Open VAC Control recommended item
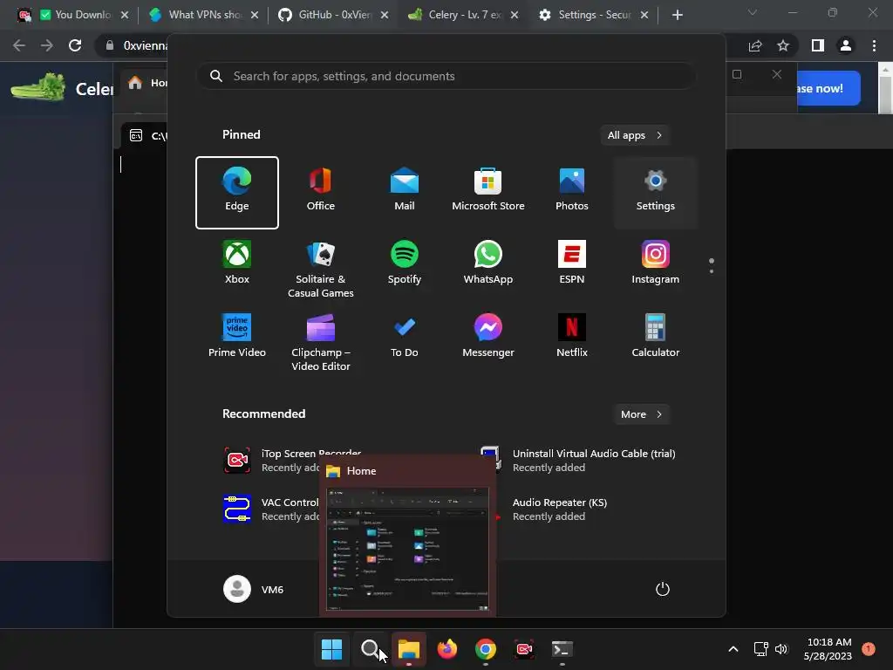893x670 pixels. point(271,509)
